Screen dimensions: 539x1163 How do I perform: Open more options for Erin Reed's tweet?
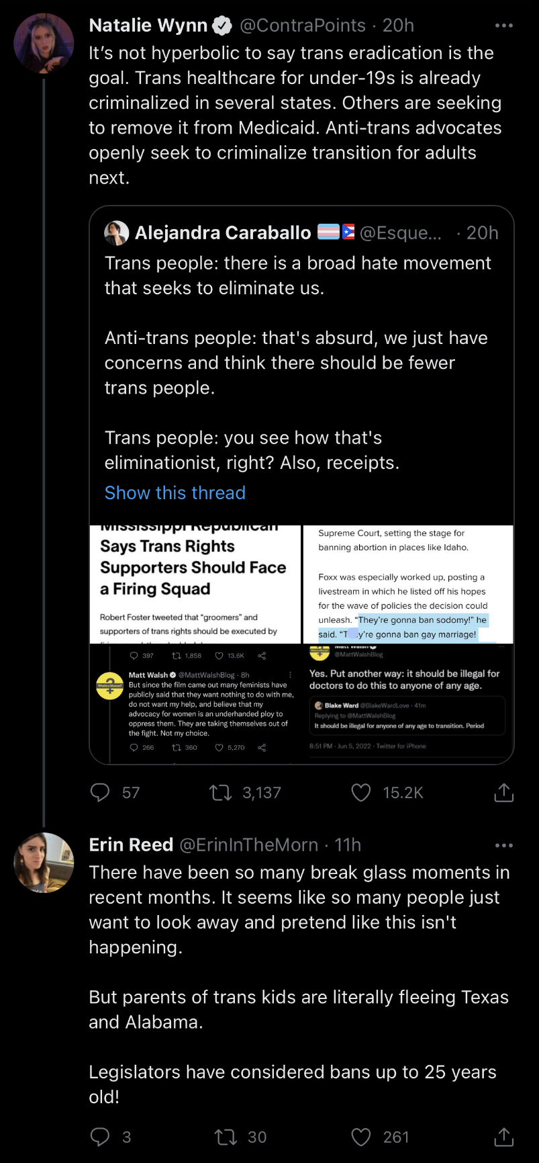tap(503, 845)
